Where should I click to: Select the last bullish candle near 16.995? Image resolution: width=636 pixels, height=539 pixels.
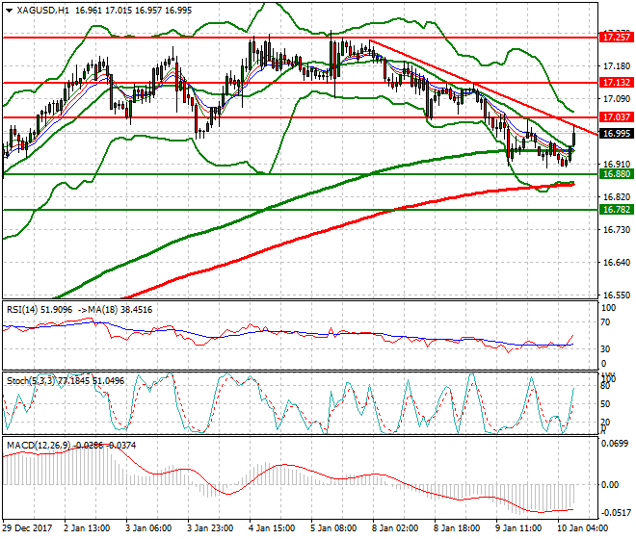point(573,138)
